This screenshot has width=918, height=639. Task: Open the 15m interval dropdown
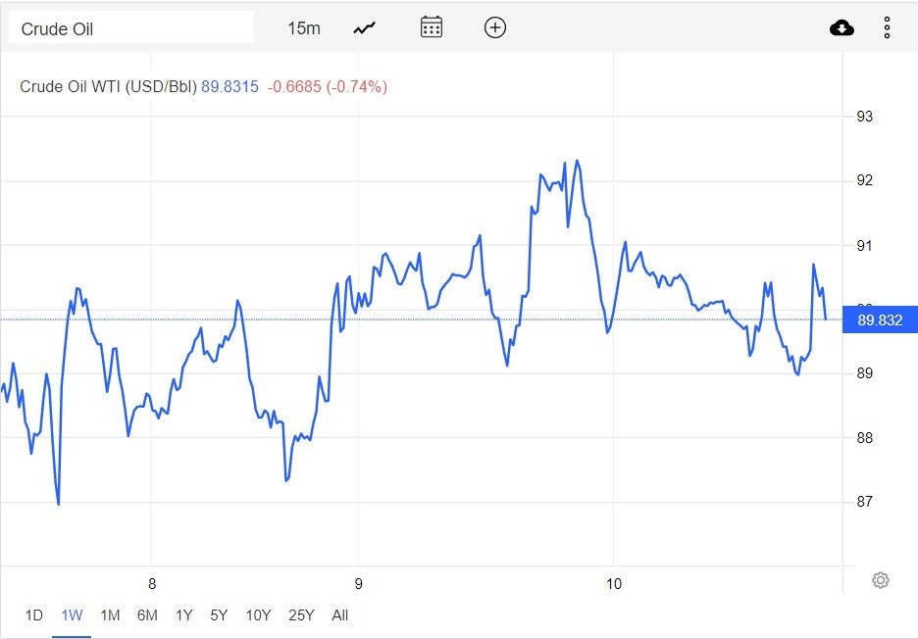point(304,28)
